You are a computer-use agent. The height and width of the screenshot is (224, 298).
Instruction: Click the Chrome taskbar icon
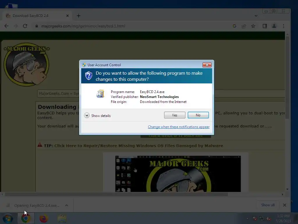(26, 218)
